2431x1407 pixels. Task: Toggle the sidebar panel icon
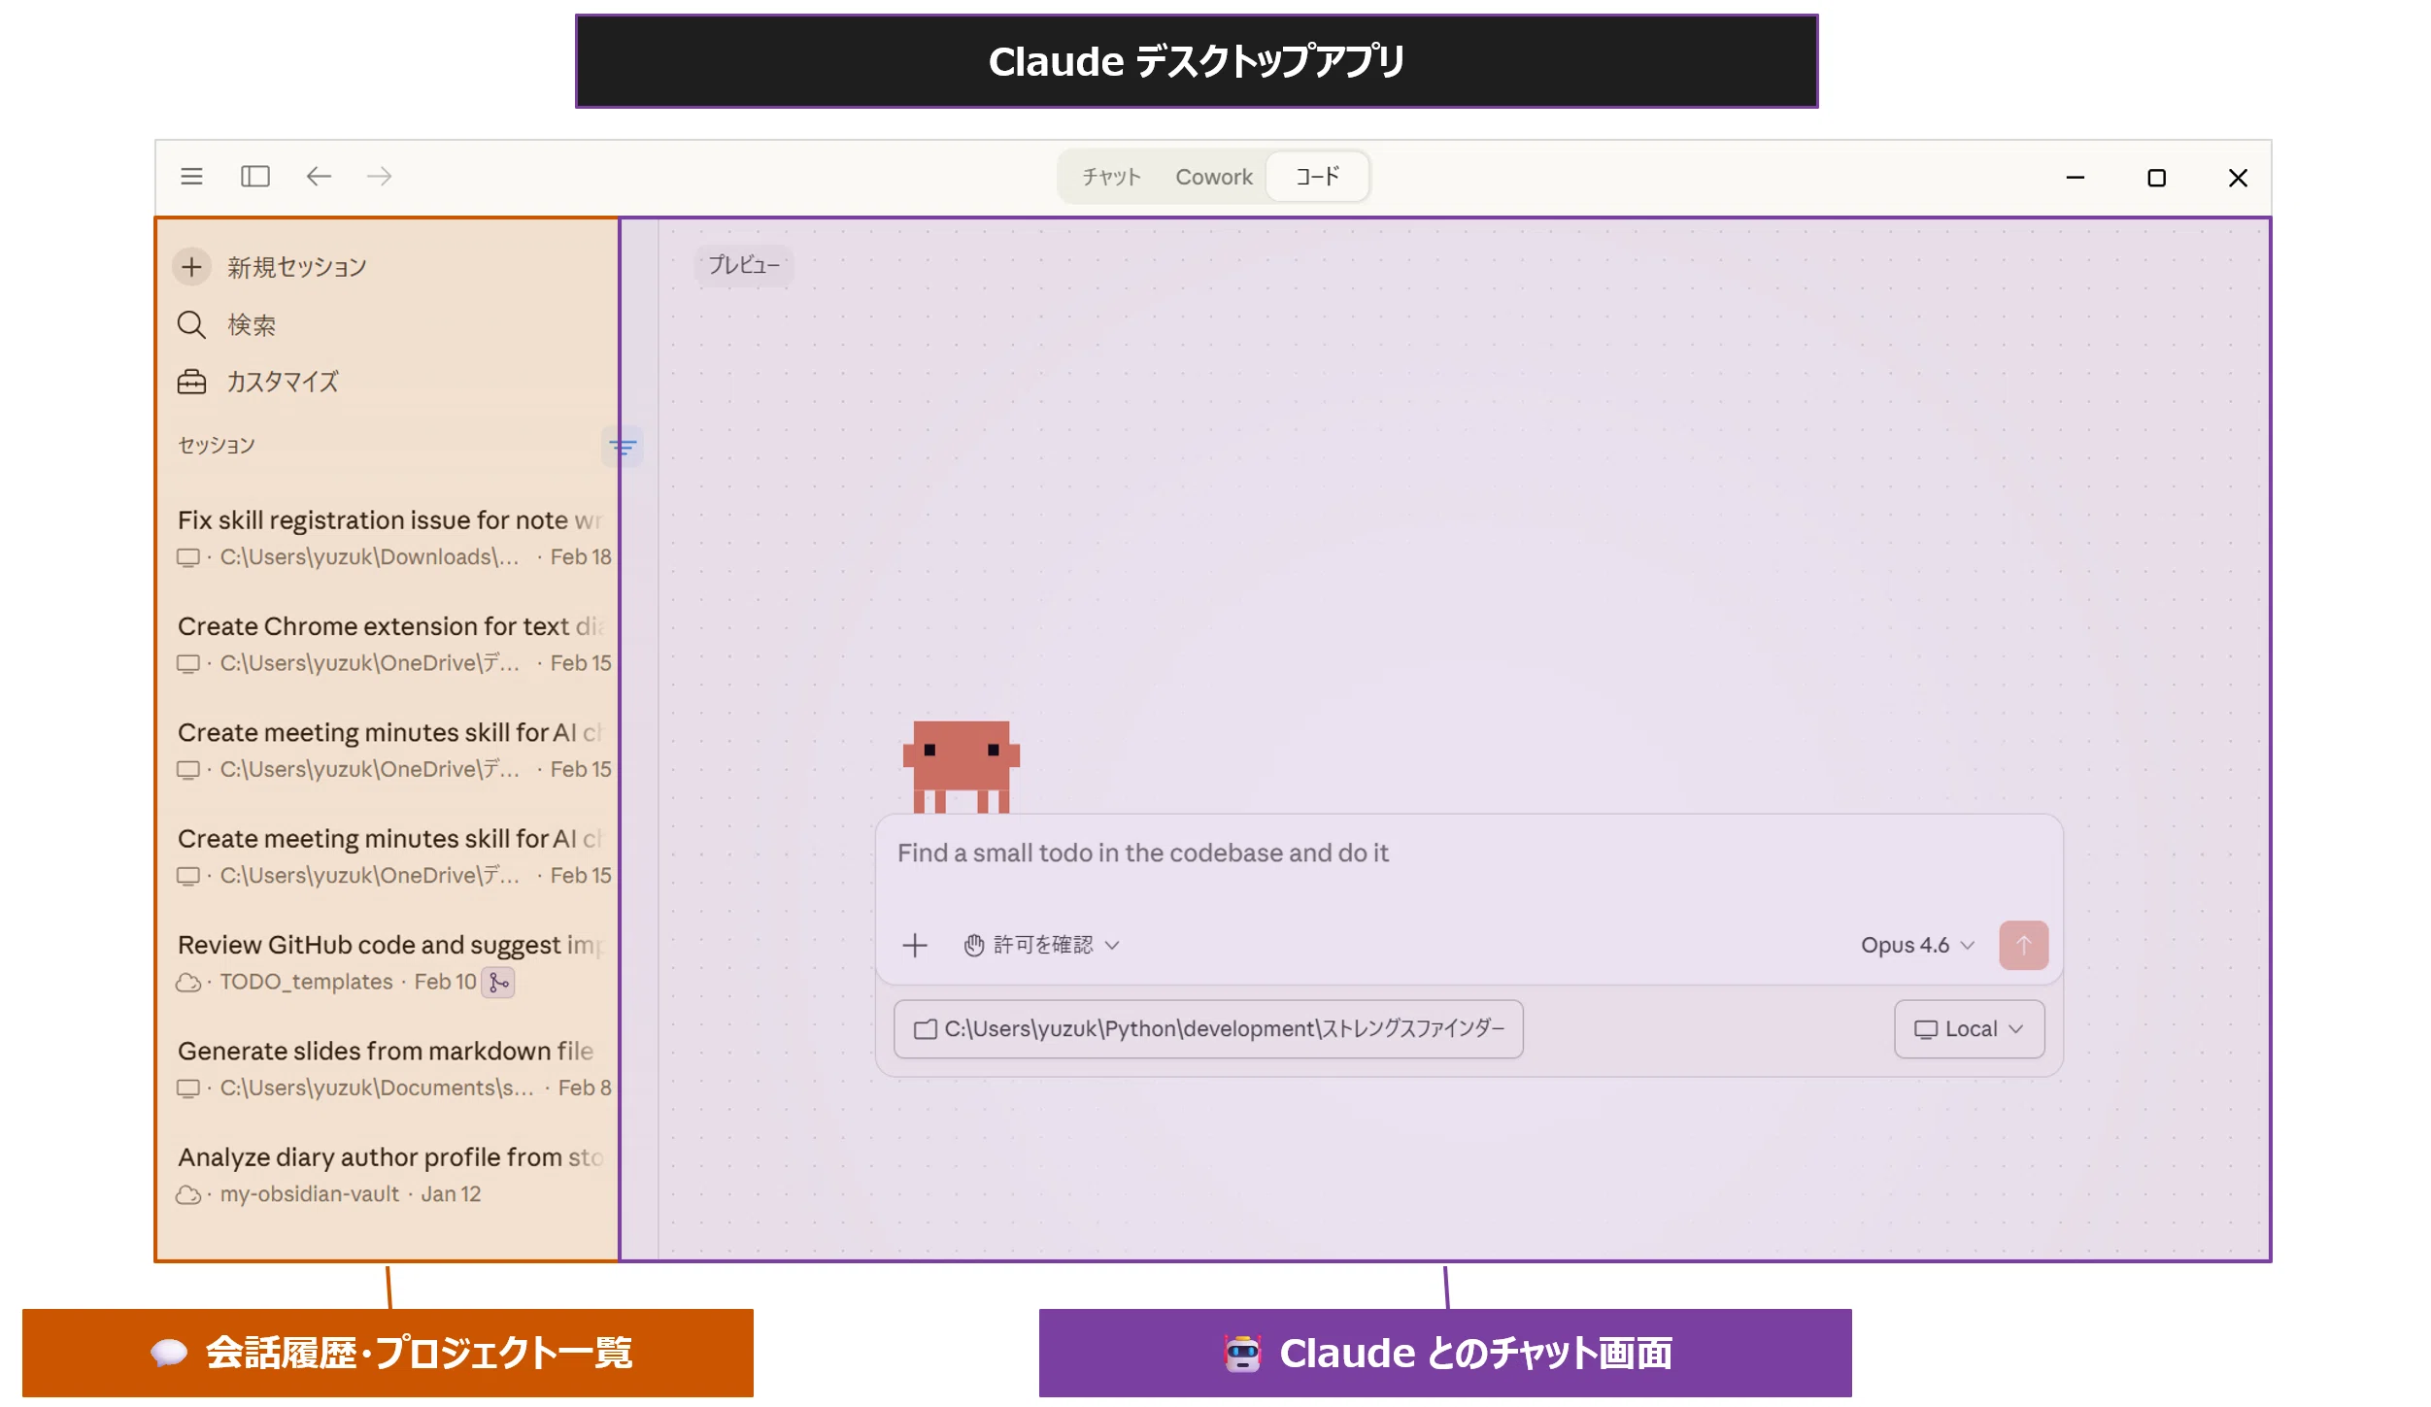(254, 176)
